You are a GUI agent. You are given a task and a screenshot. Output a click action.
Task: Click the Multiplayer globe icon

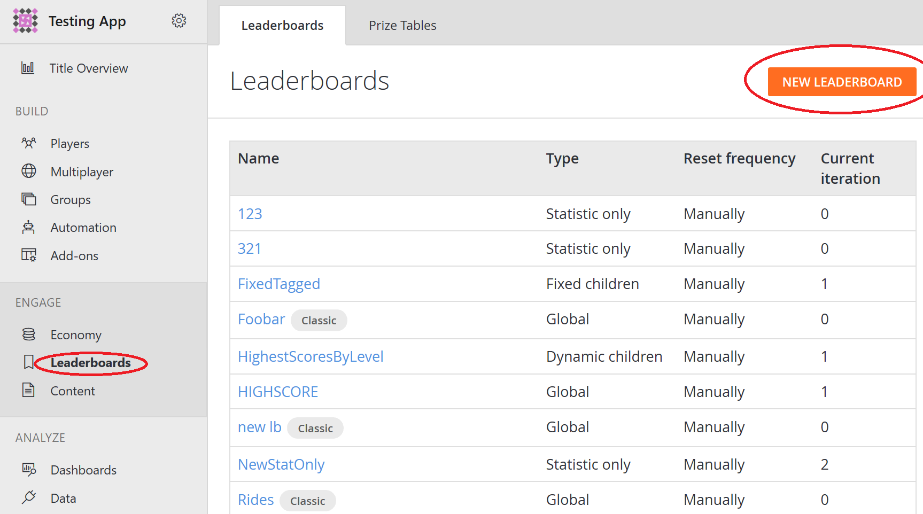(29, 171)
